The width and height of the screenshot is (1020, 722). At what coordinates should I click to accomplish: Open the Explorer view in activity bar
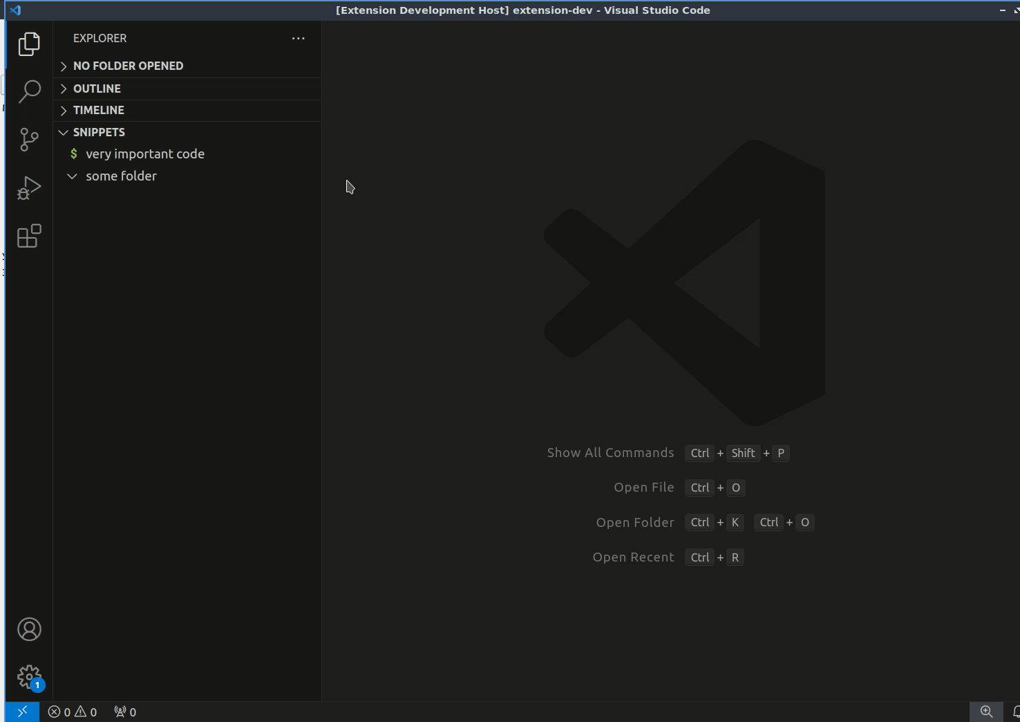pyautogui.click(x=29, y=44)
